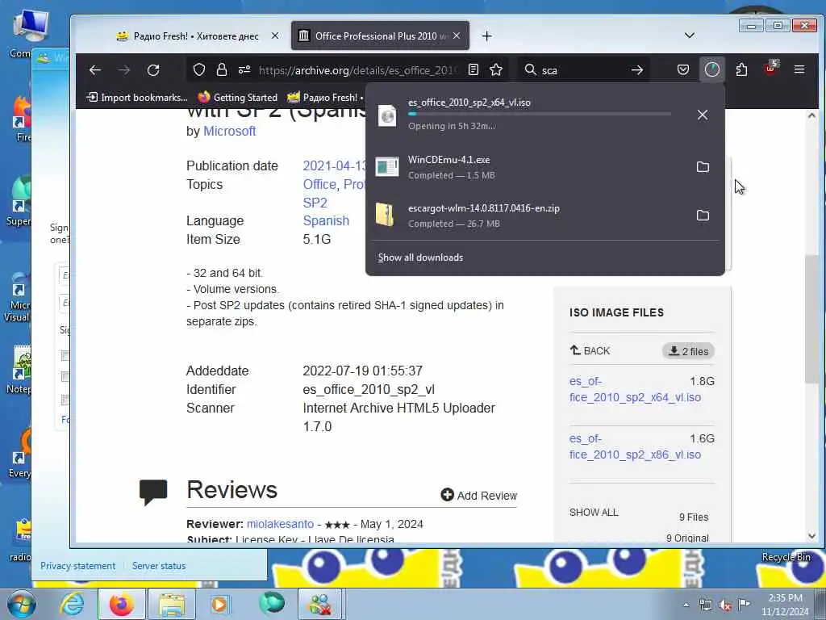Click the search magnifier icon

point(531,69)
